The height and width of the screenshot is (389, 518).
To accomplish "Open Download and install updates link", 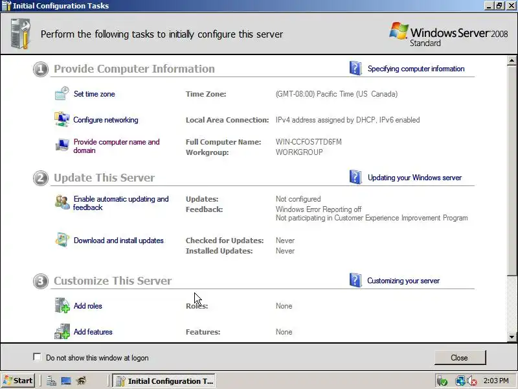I will 118,241.
